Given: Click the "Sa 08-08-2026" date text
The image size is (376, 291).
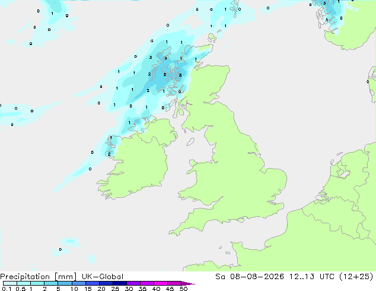Looking at the screenshot, I should click(250, 277).
